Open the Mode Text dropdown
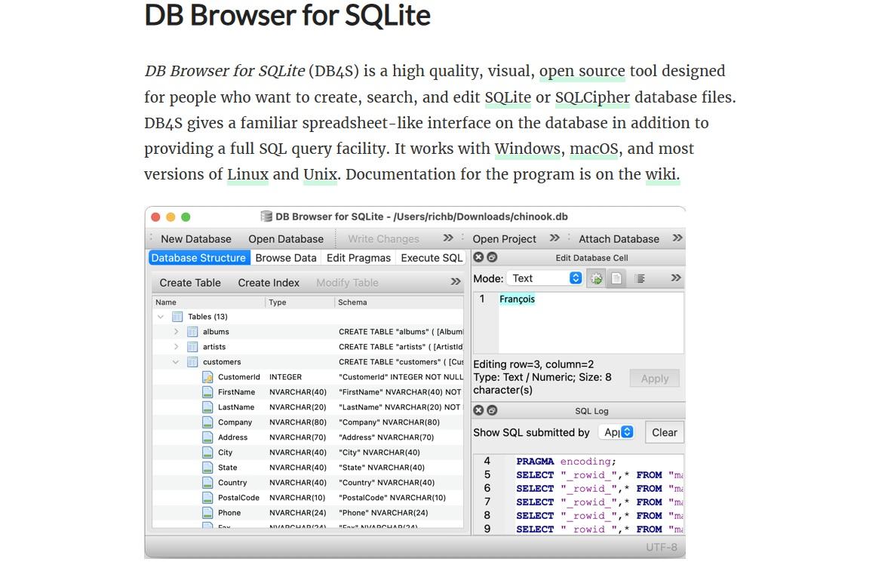The height and width of the screenshot is (568, 894). tap(545, 278)
